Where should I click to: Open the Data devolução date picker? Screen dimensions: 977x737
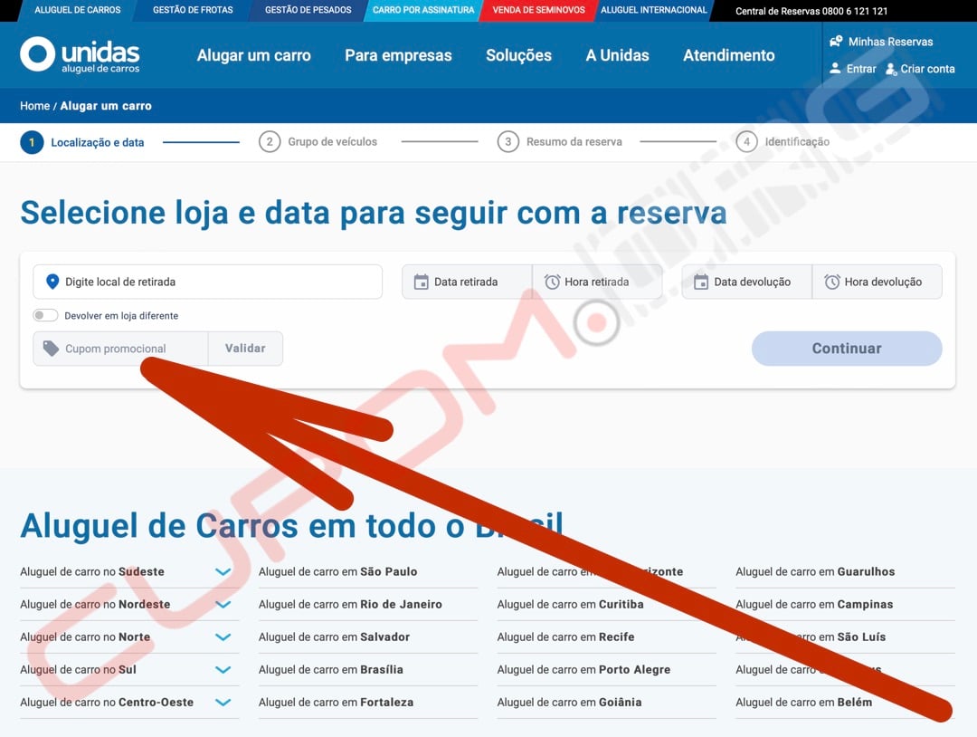pos(746,282)
